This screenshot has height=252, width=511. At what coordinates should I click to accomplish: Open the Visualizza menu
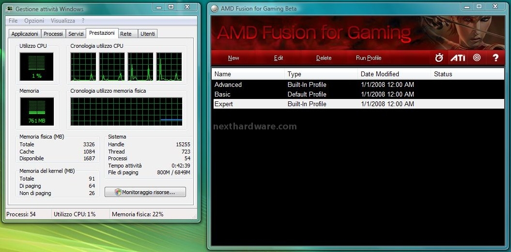(x=62, y=20)
